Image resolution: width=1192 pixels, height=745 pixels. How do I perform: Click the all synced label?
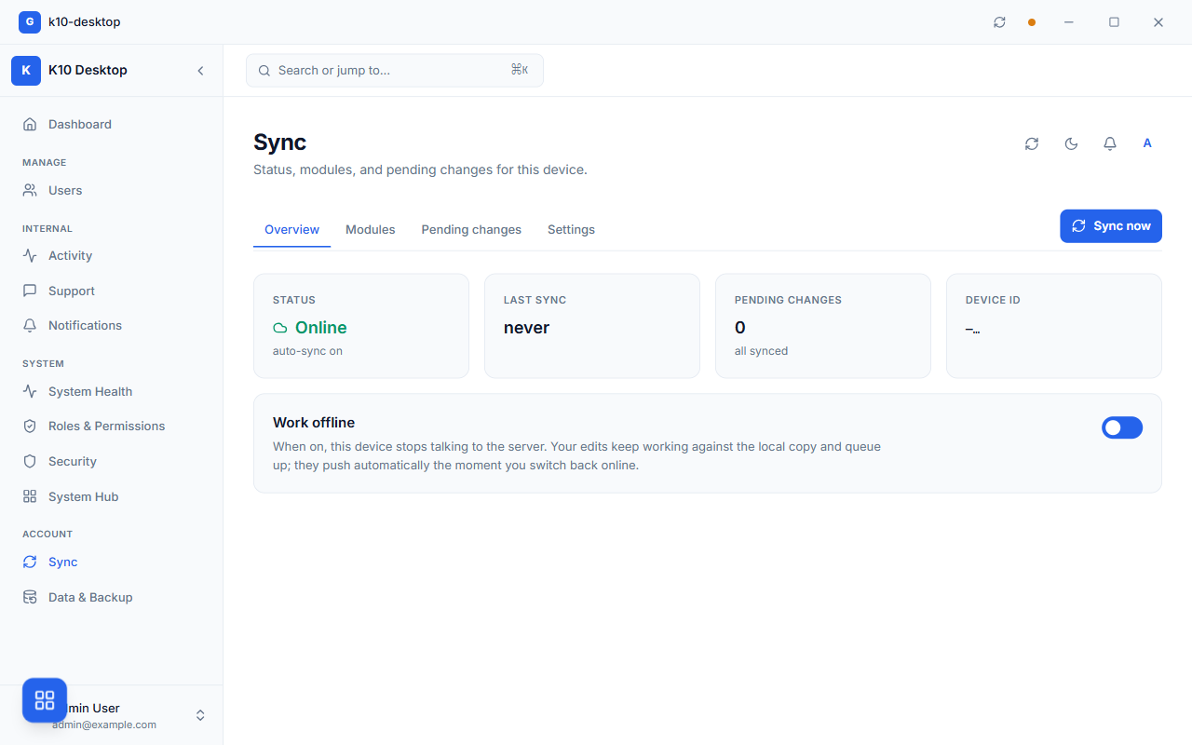pyautogui.click(x=762, y=351)
